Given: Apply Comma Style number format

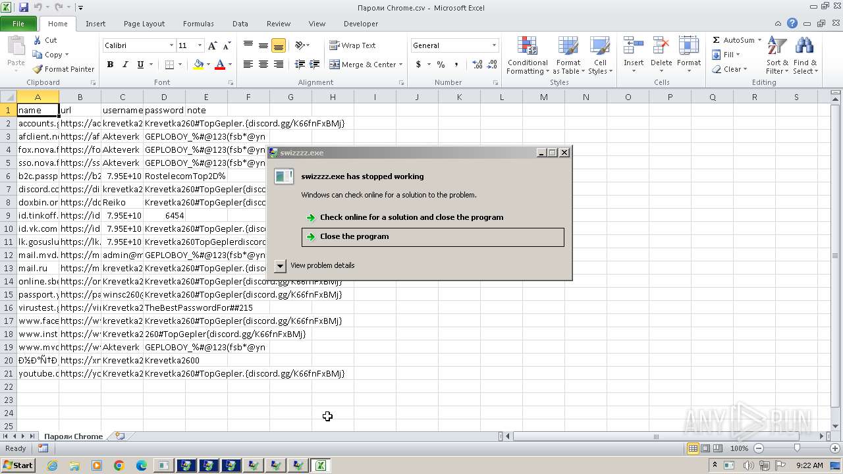Looking at the screenshot, I should pos(456,65).
